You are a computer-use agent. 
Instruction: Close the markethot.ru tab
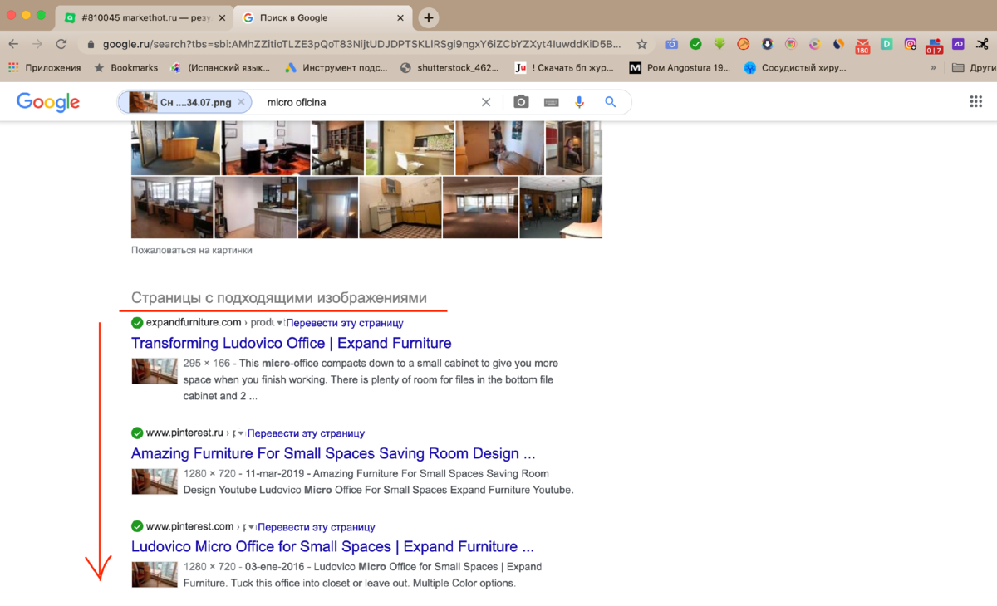220,17
